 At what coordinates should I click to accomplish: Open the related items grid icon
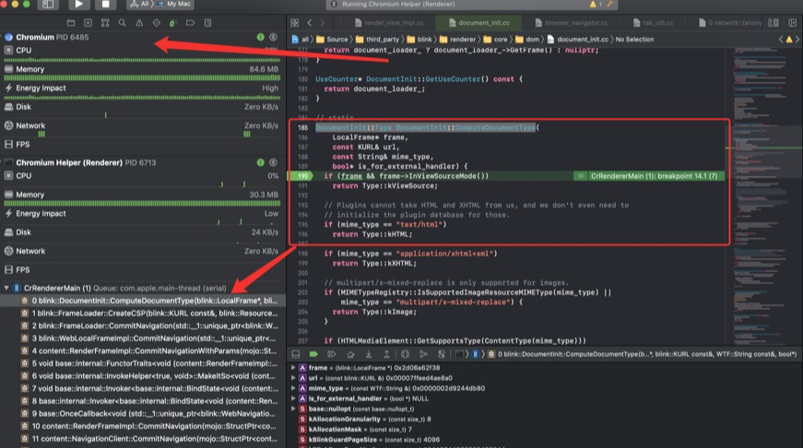click(x=294, y=22)
